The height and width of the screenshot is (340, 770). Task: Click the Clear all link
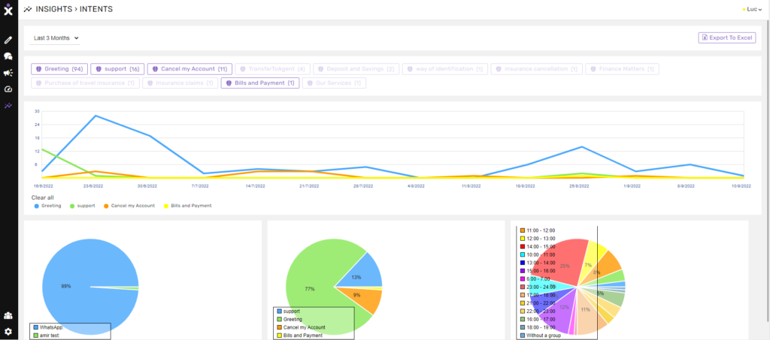coord(43,197)
